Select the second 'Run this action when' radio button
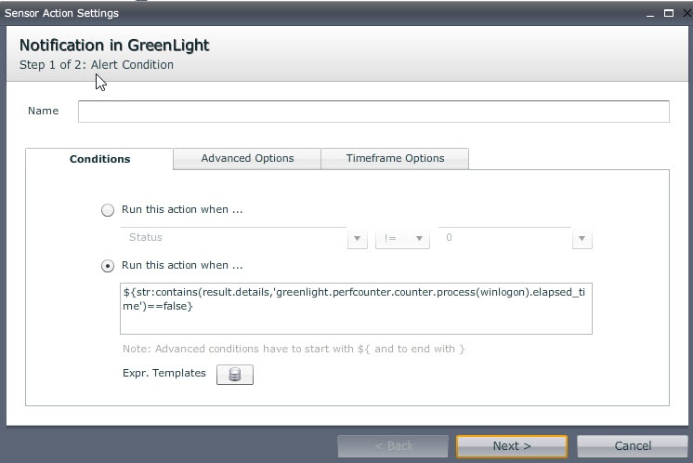 coord(108,266)
